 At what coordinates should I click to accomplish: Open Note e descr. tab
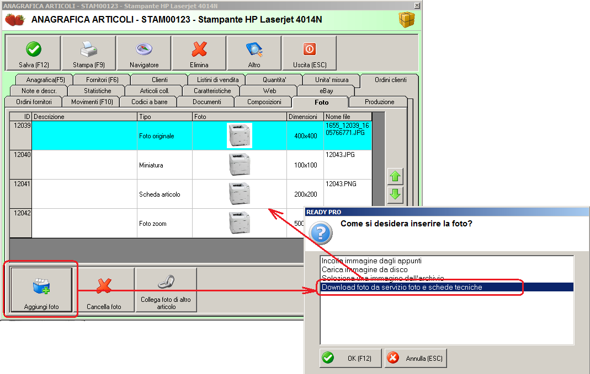pos(39,90)
